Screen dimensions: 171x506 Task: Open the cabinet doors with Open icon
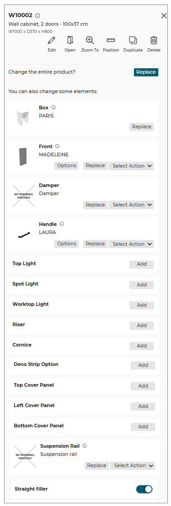point(70,40)
